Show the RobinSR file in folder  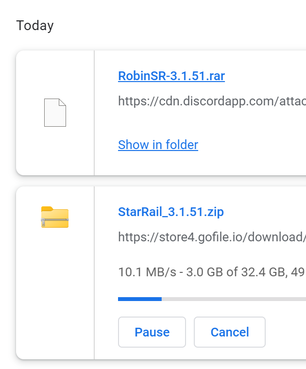pos(158,145)
